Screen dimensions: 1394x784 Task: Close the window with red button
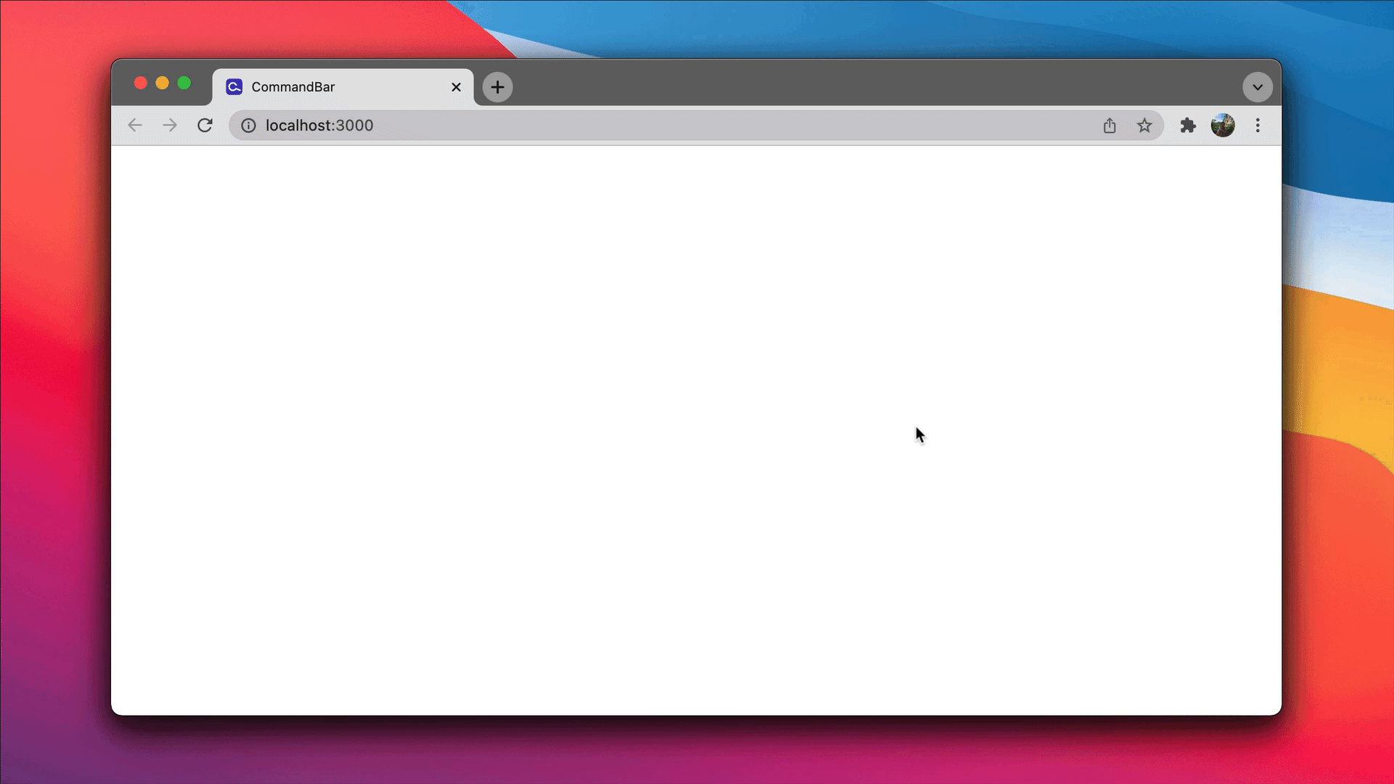point(141,83)
